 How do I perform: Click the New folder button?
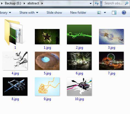coord(78,13)
